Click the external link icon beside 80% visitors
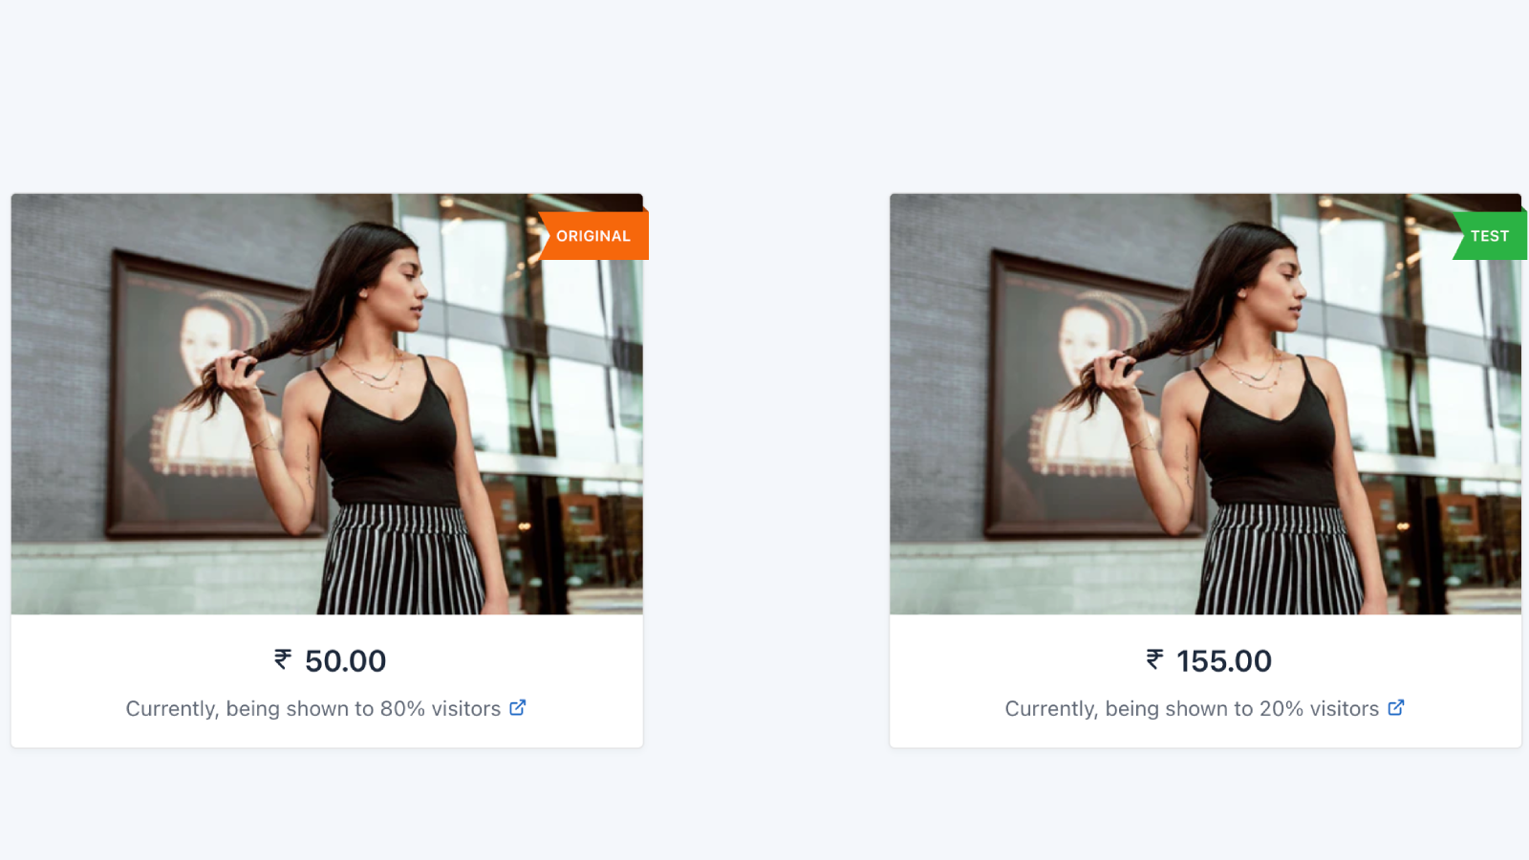The image size is (1529, 860). pyautogui.click(x=519, y=708)
